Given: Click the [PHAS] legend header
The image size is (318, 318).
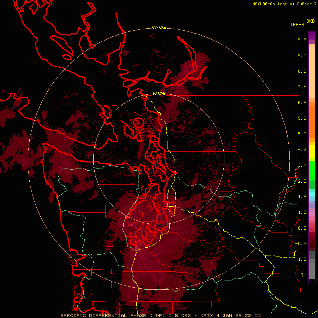Looking at the screenshot, I should tap(299, 24).
